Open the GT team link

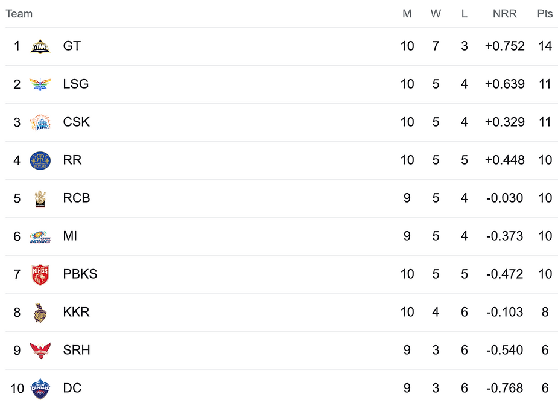tap(72, 46)
